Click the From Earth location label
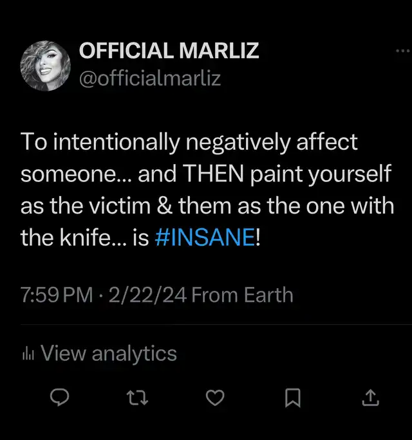The width and height of the screenshot is (412, 440). 242,295
